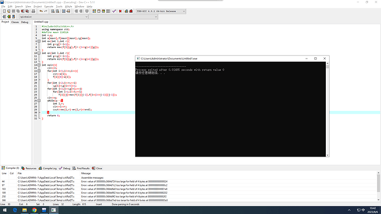Close the bottom panel via Close tab
The width and height of the screenshot is (381, 214).
point(97,168)
